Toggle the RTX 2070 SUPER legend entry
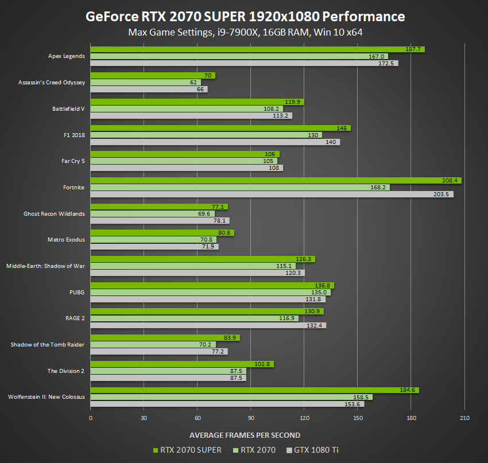 187,450
